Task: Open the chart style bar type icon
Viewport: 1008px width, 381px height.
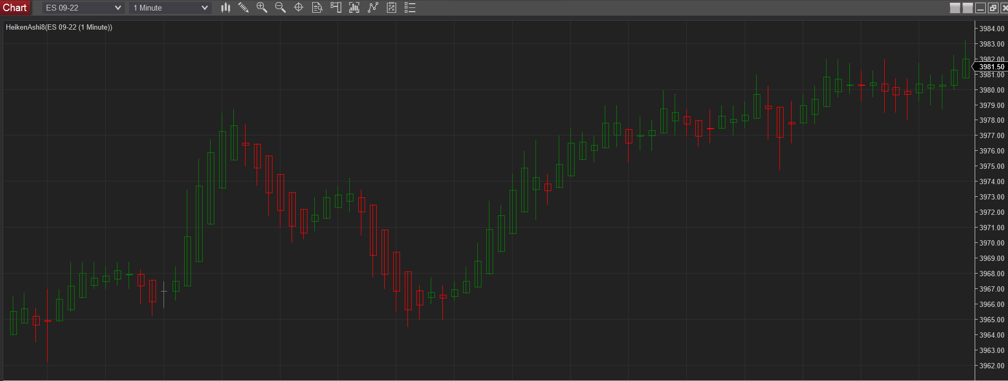Action: 226,7
